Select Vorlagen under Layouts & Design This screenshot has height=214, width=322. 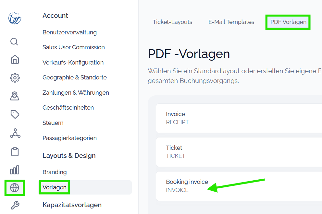(x=54, y=187)
